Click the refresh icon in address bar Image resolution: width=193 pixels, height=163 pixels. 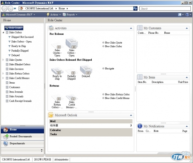[x=135, y=8]
